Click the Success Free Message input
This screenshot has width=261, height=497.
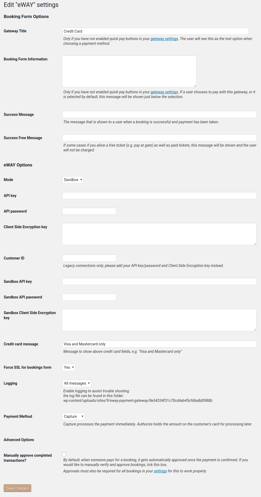pos(159,138)
